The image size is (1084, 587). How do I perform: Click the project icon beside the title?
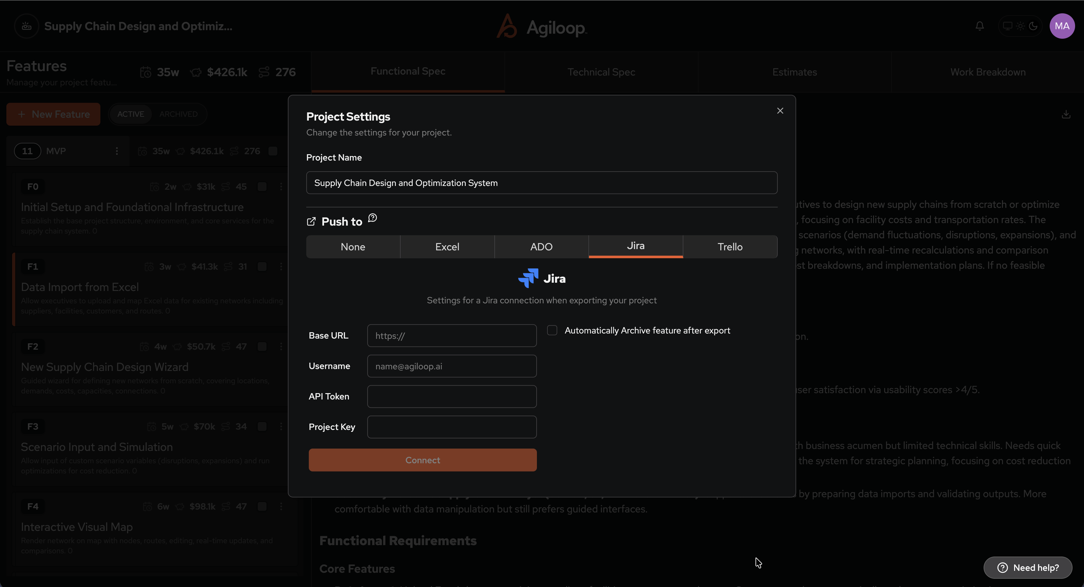(26, 26)
